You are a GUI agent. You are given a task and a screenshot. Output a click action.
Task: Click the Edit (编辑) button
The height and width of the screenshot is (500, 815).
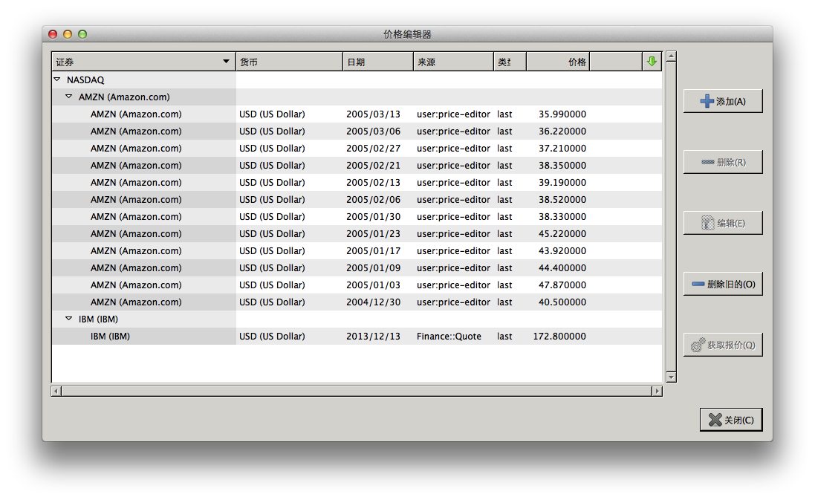point(723,223)
